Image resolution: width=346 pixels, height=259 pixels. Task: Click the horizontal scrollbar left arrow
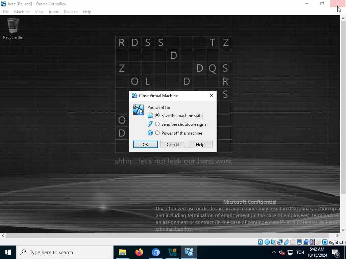pyautogui.click(x=3, y=236)
